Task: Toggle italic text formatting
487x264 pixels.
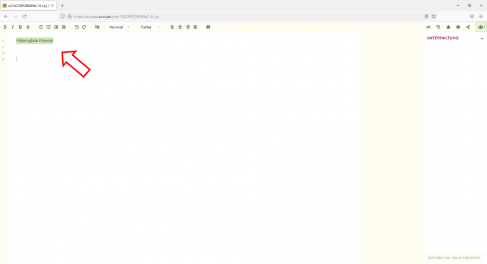Action: 13,27
